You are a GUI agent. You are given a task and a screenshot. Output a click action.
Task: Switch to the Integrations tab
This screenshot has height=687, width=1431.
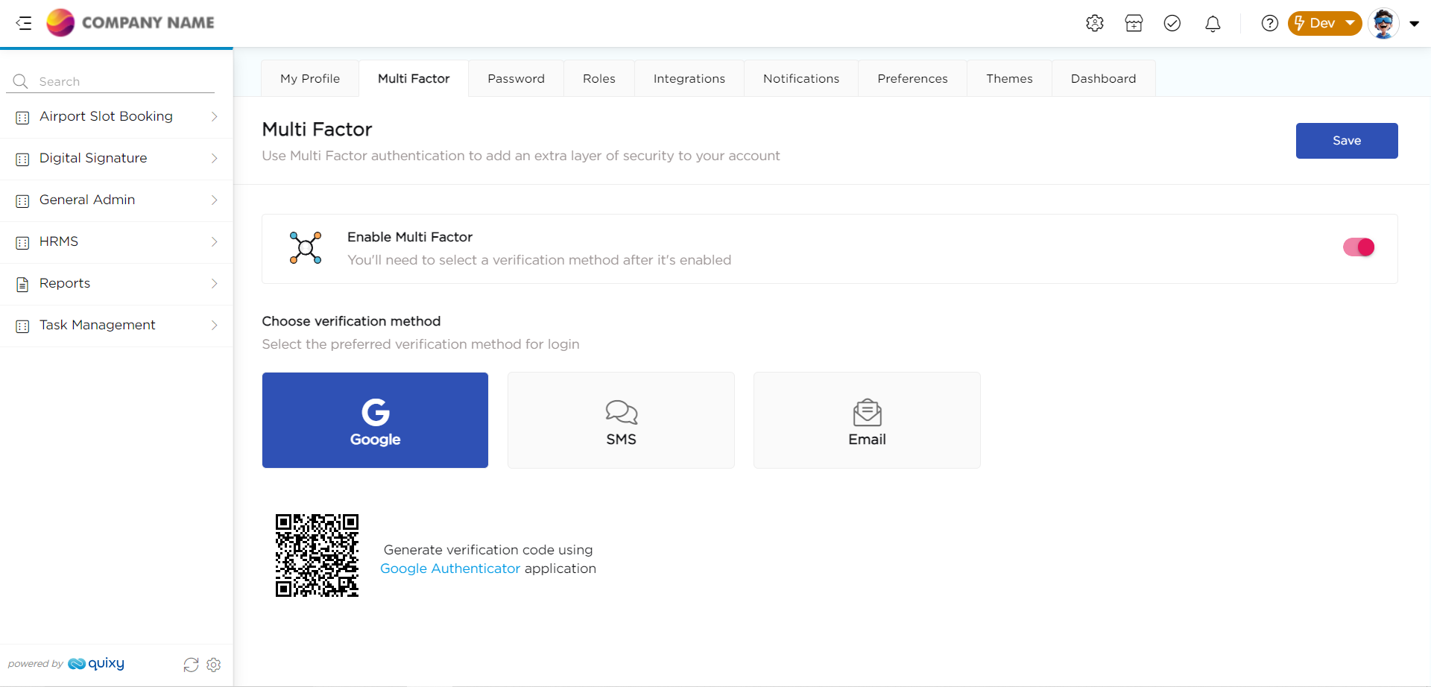point(689,78)
